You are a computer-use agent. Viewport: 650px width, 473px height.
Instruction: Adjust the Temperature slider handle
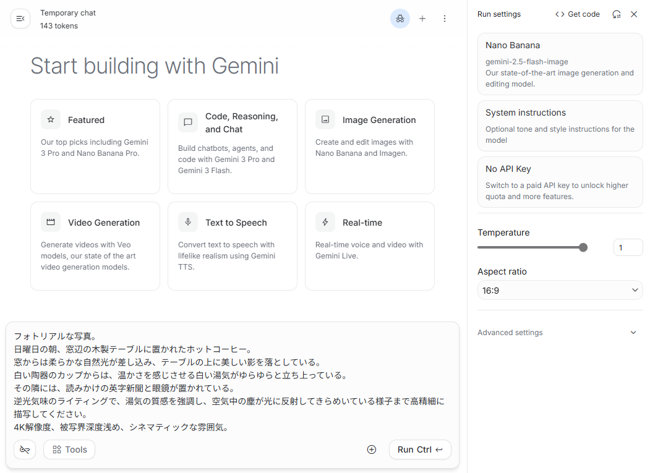click(583, 247)
